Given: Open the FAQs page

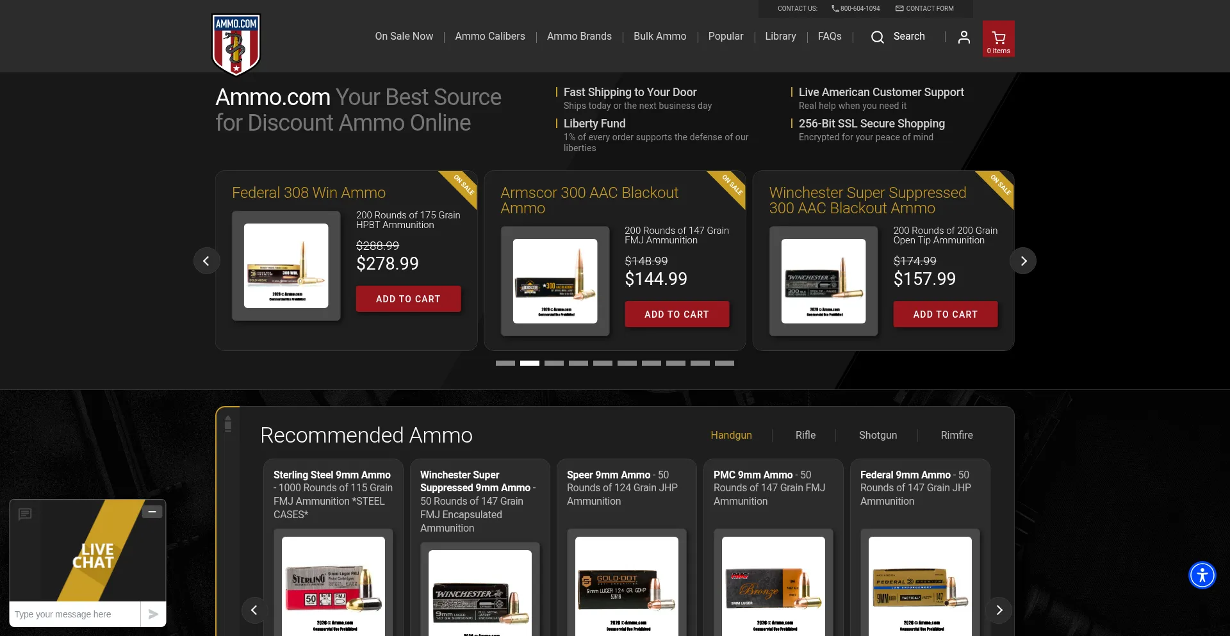Looking at the screenshot, I should pyautogui.click(x=830, y=37).
